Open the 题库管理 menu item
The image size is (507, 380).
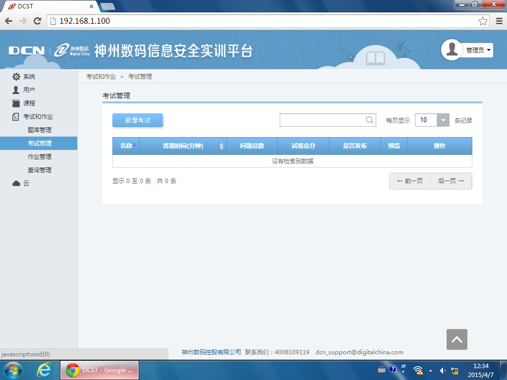click(x=40, y=130)
